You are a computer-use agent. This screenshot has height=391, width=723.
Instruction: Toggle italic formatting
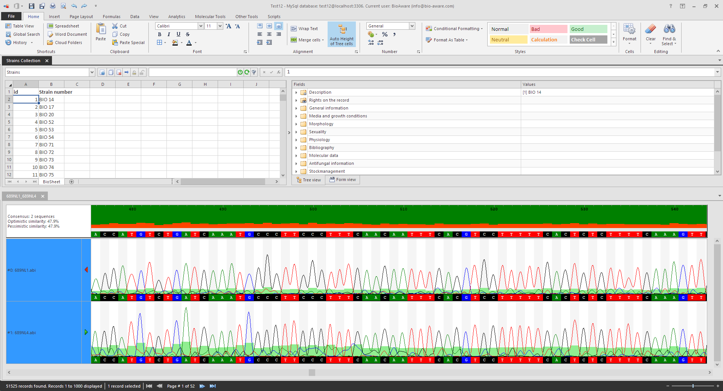click(169, 34)
